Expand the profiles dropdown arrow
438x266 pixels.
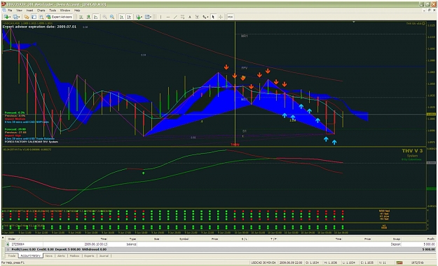[19, 17]
